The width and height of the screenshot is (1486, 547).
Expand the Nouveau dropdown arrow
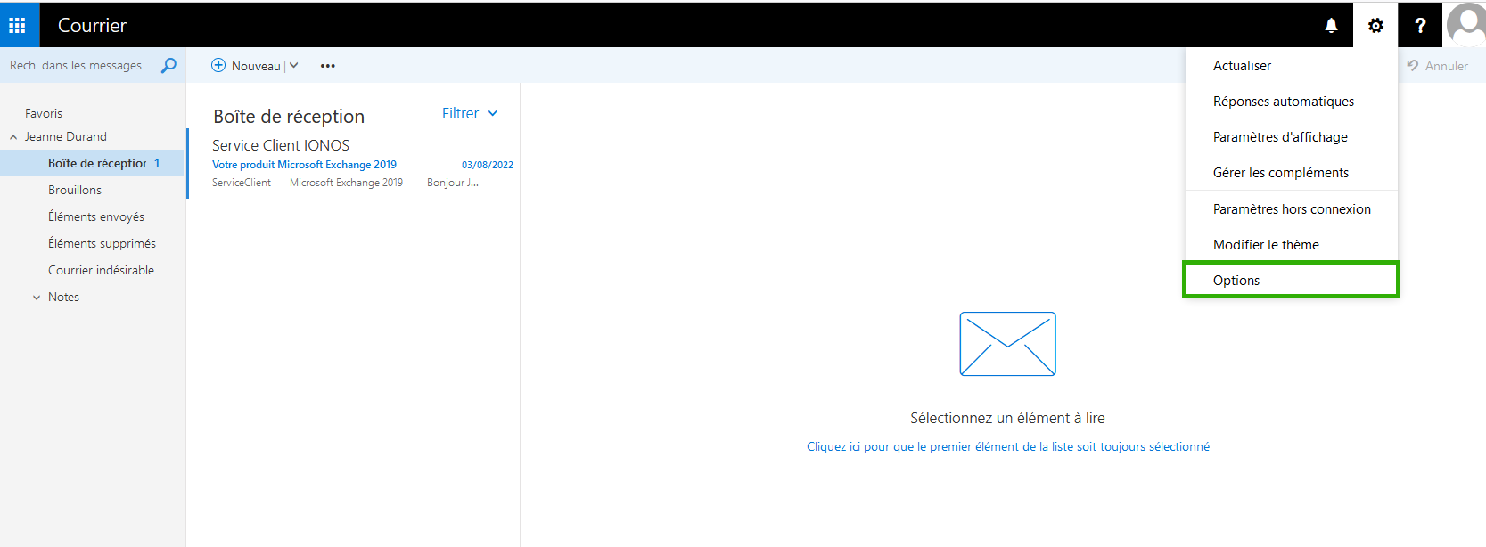[293, 65]
